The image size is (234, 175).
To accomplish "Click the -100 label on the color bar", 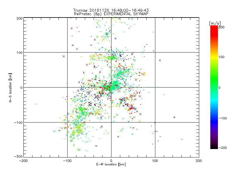I will coord(223,118).
